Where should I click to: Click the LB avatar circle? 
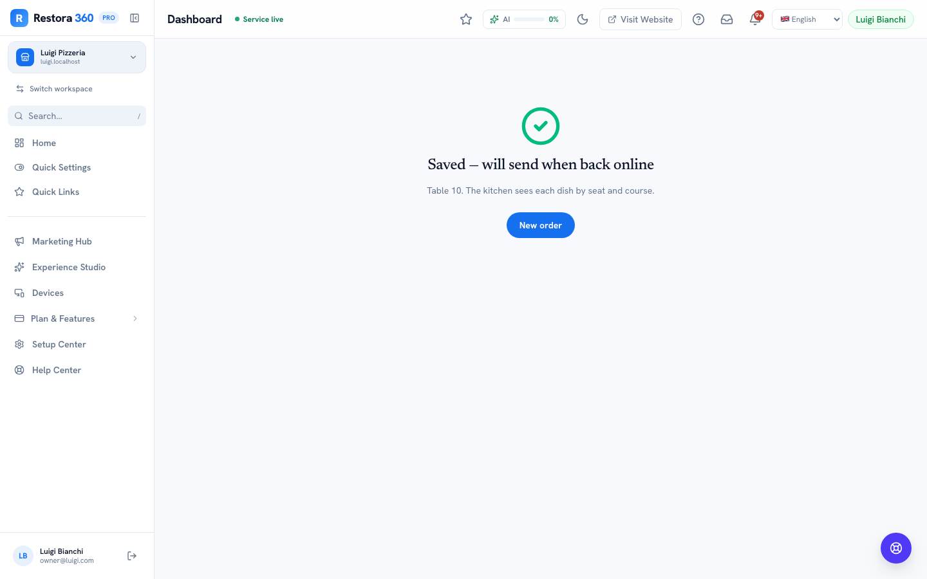click(23, 556)
